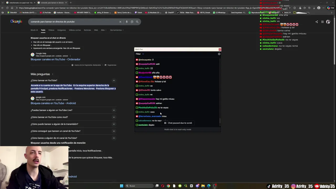Click PinchitoDePollo35 message in Multi-Chat

tap(152, 108)
